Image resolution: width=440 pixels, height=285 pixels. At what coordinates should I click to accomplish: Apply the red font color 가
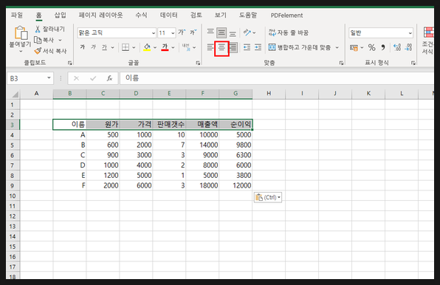[165, 47]
